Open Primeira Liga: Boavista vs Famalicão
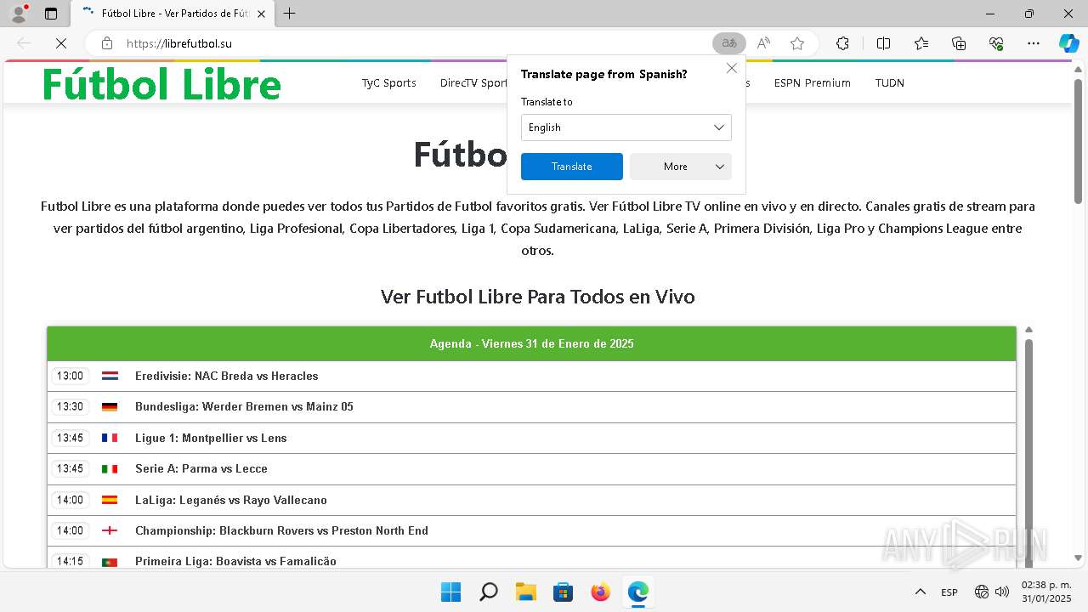Image resolution: width=1088 pixels, height=612 pixels. click(235, 561)
